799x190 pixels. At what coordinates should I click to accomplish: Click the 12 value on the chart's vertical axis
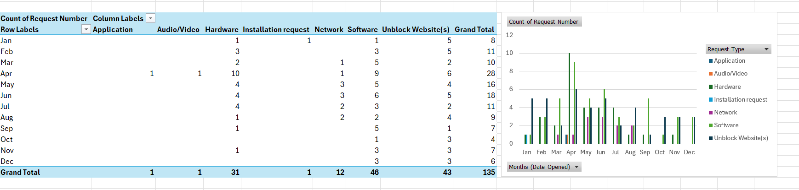coord(509,35)
